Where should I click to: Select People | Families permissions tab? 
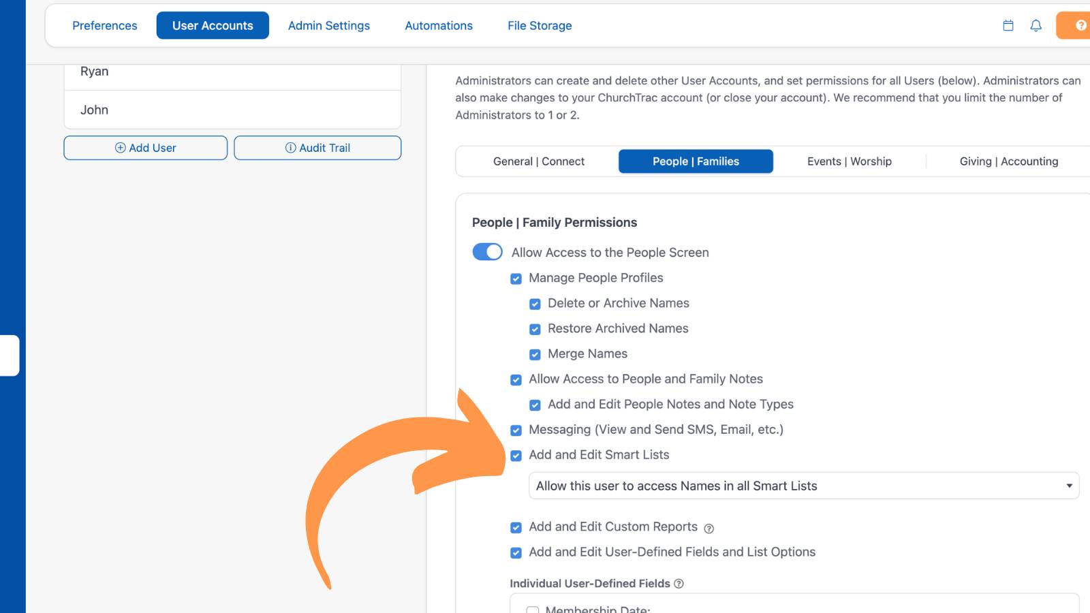(x=696, y=161)
